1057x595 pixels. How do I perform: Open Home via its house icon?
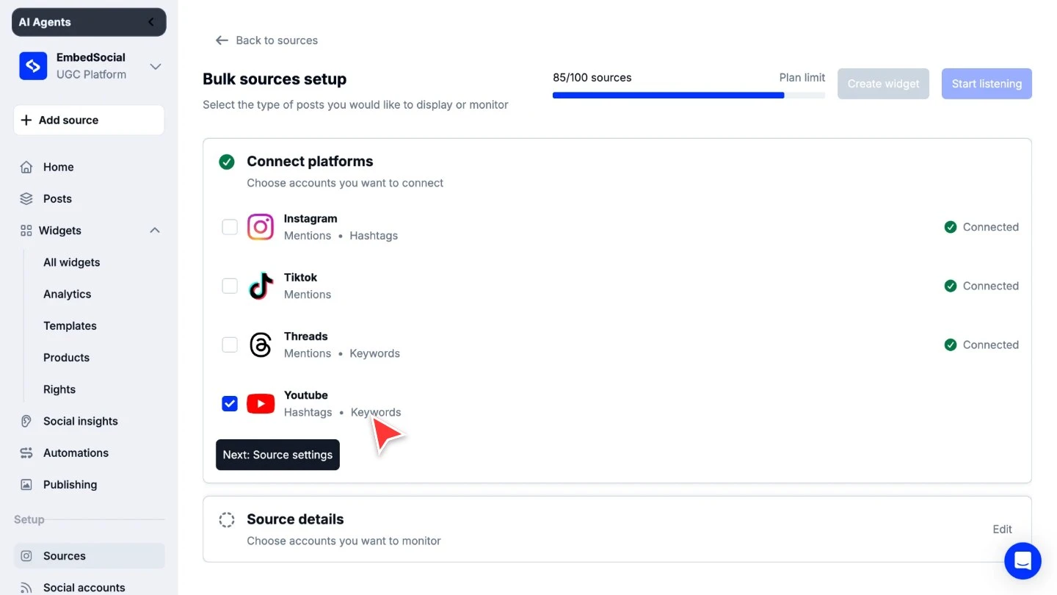pyautogui.click(x=26, y=167)
